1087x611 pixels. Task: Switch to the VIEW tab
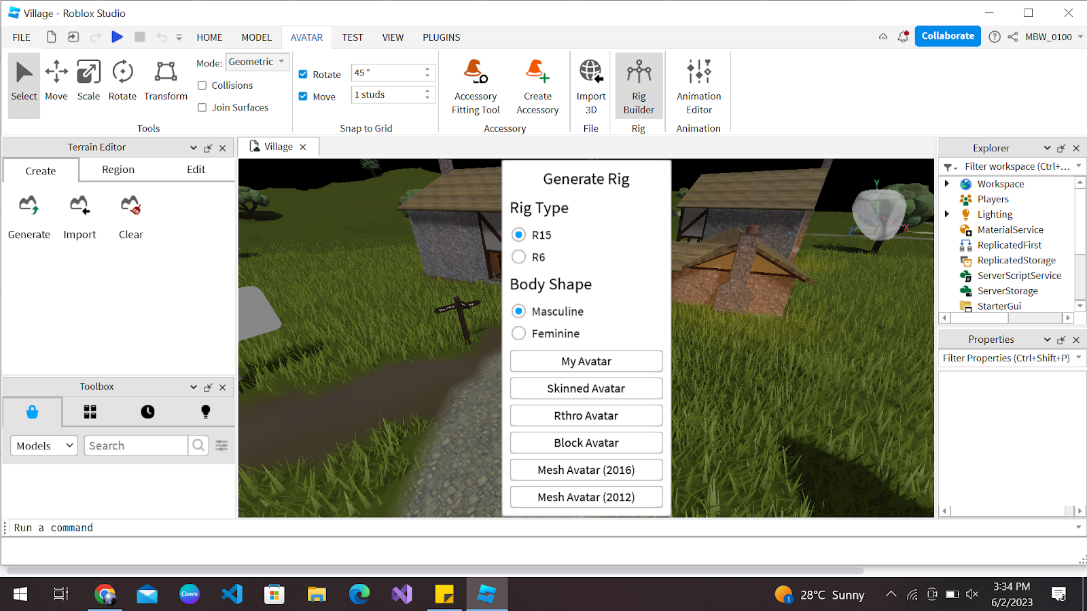[x=393, y=37]
